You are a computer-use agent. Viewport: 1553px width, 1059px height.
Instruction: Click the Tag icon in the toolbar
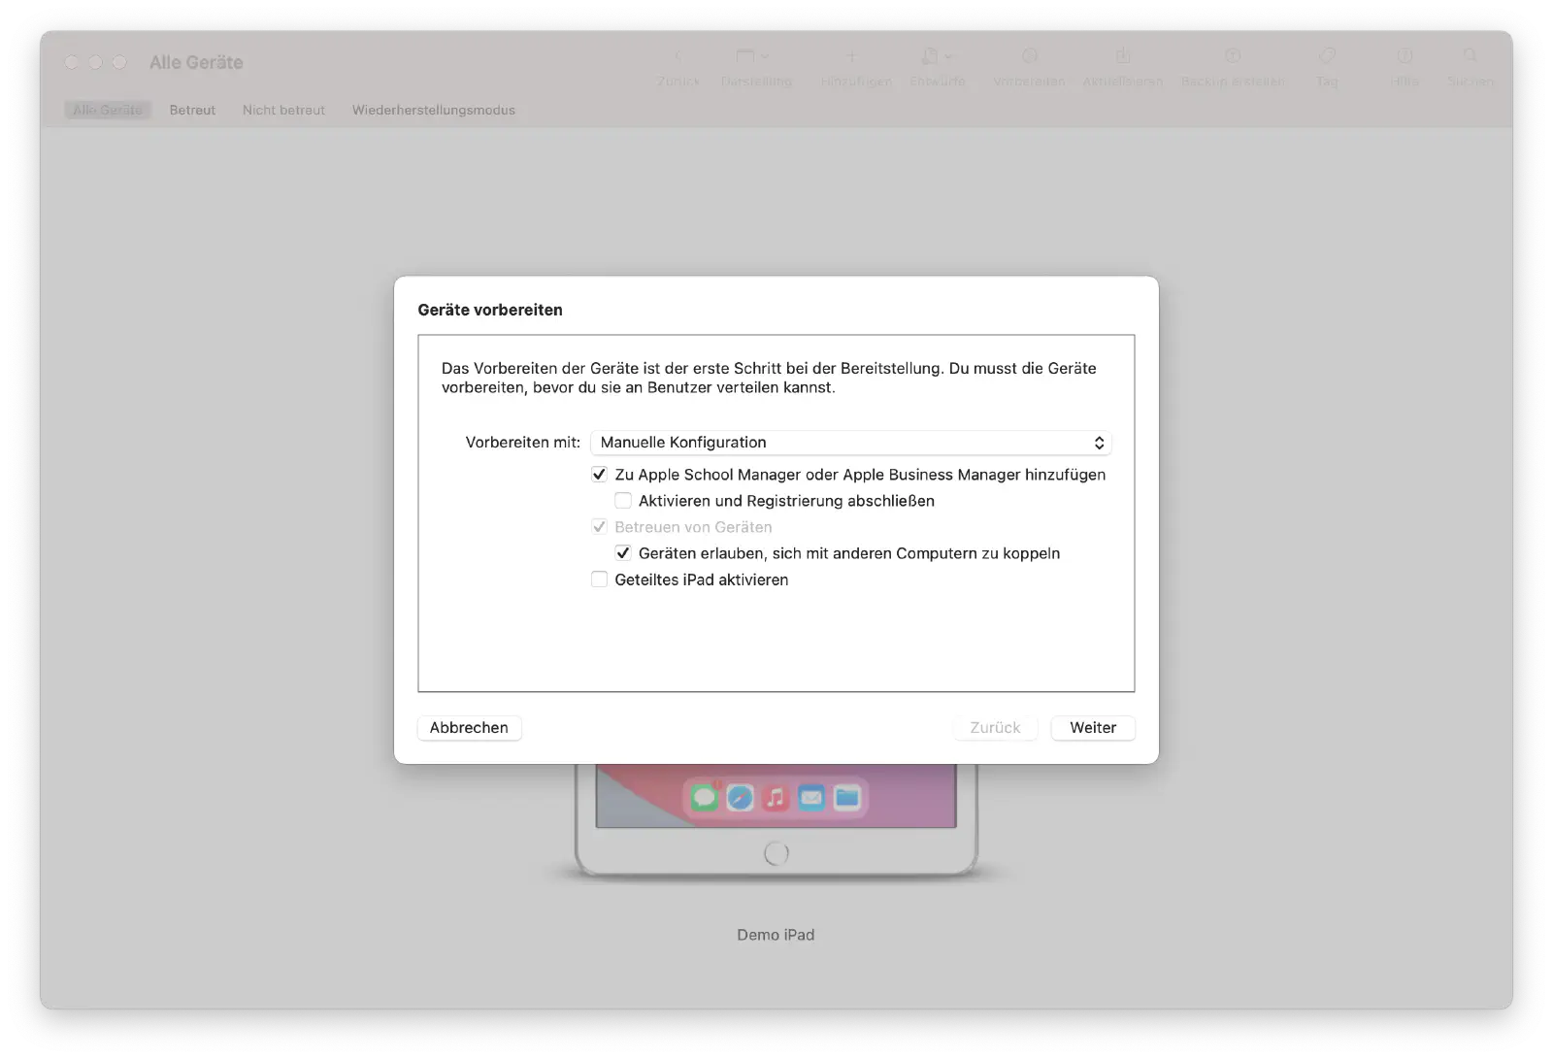[1327, 57]
